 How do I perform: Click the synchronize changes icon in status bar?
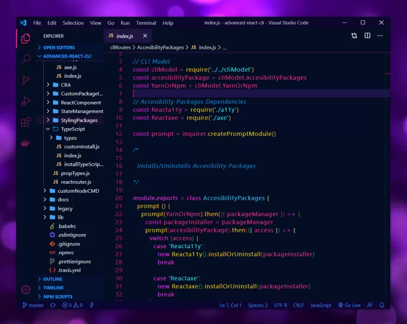coord(52,305)
